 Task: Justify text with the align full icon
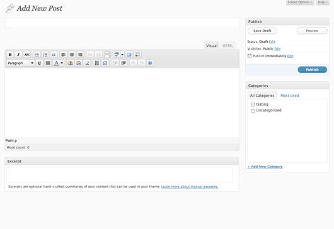tap(48, 63)
